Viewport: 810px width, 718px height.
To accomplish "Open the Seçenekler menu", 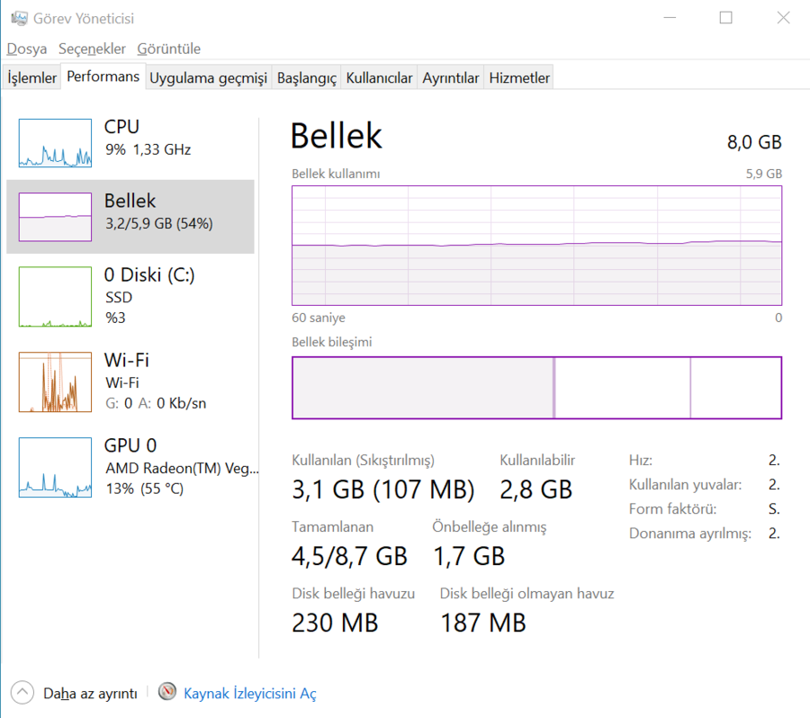I will 92,49.
